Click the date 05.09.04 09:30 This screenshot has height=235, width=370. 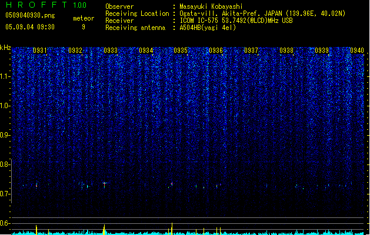[x=30, y=27]
